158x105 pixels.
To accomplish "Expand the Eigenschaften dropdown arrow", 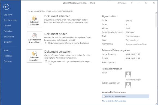I will coord(117,16).
